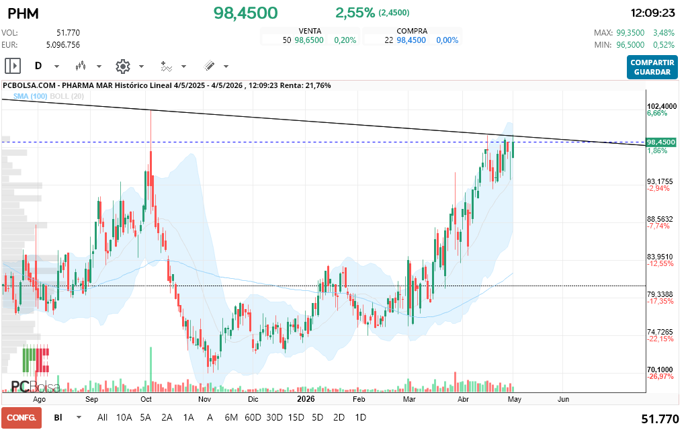Select the 2D time range
Screen dimensions: 688x432
(x=339, y=417)
